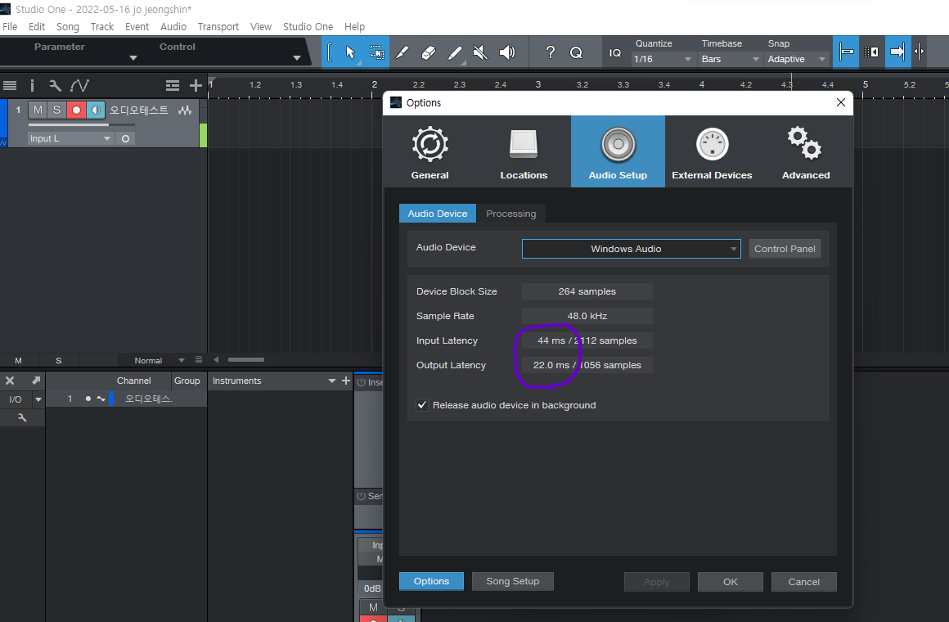
Task: Close the Options dialog window
Action: point(841,102)
